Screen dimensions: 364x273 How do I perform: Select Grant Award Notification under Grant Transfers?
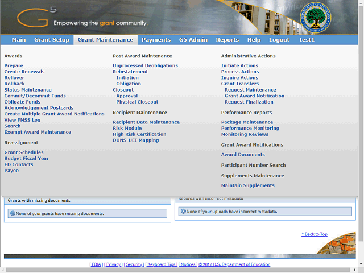coord(254,96)
